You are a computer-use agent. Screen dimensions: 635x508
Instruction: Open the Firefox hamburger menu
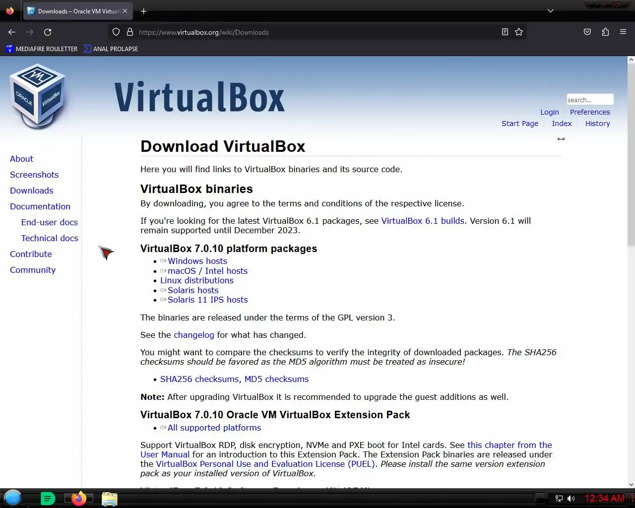(623, 32)
